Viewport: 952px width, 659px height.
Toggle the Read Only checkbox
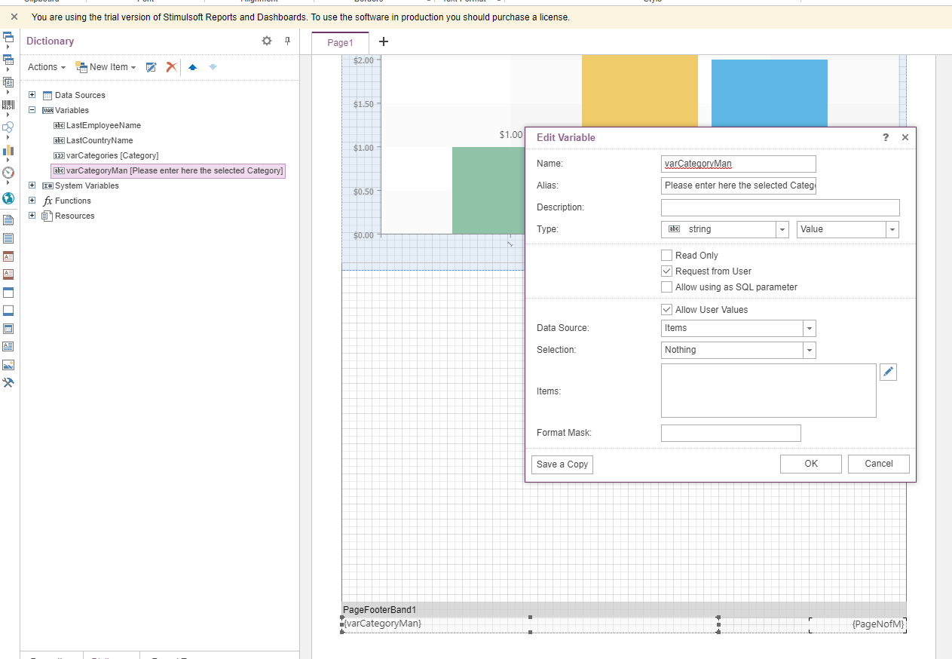click(x=666, y=256)
